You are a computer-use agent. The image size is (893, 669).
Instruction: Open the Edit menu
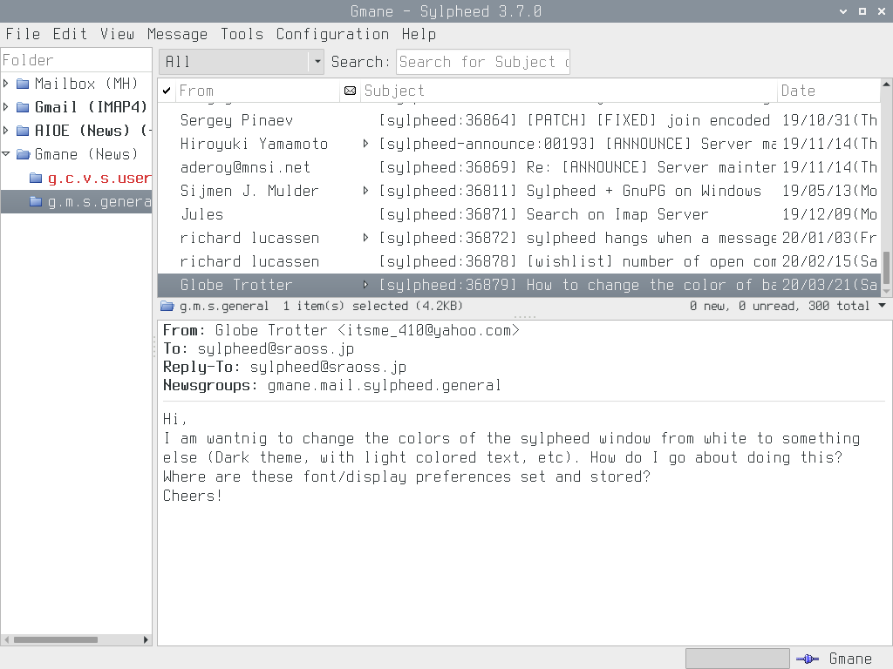pyautogui.click(x=70, y=34)
